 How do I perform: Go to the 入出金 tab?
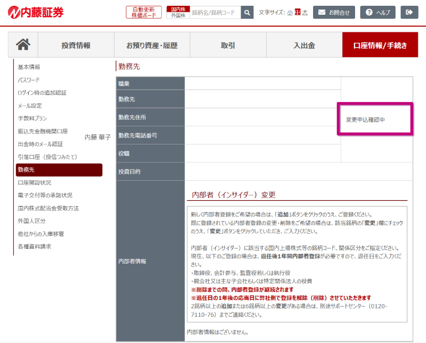304,45
